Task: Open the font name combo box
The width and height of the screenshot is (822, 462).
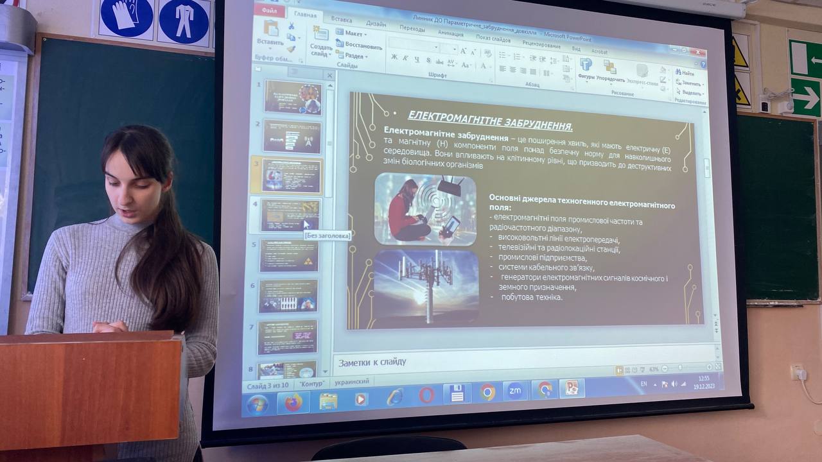Action: [414, 47]
